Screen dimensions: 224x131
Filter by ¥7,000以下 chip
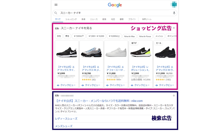coord(79,36)
